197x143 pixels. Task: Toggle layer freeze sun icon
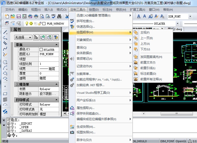(x=31, y=24)
